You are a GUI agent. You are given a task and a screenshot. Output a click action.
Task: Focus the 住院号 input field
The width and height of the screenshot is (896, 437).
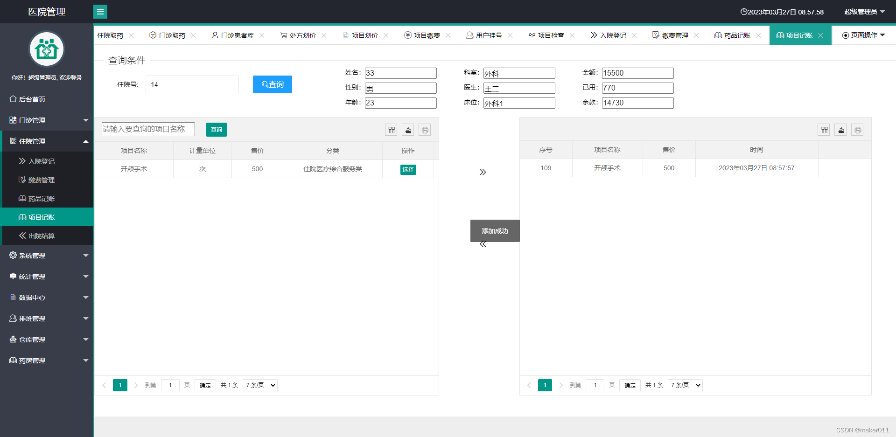[192, 84]
